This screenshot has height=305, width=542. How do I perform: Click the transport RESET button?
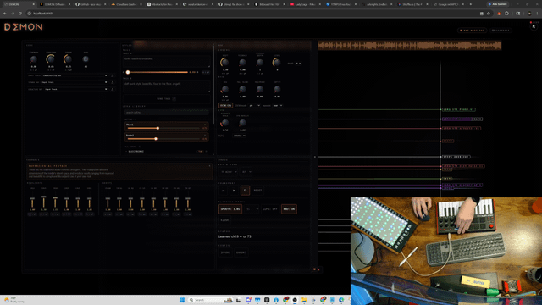tap(257, 191)
